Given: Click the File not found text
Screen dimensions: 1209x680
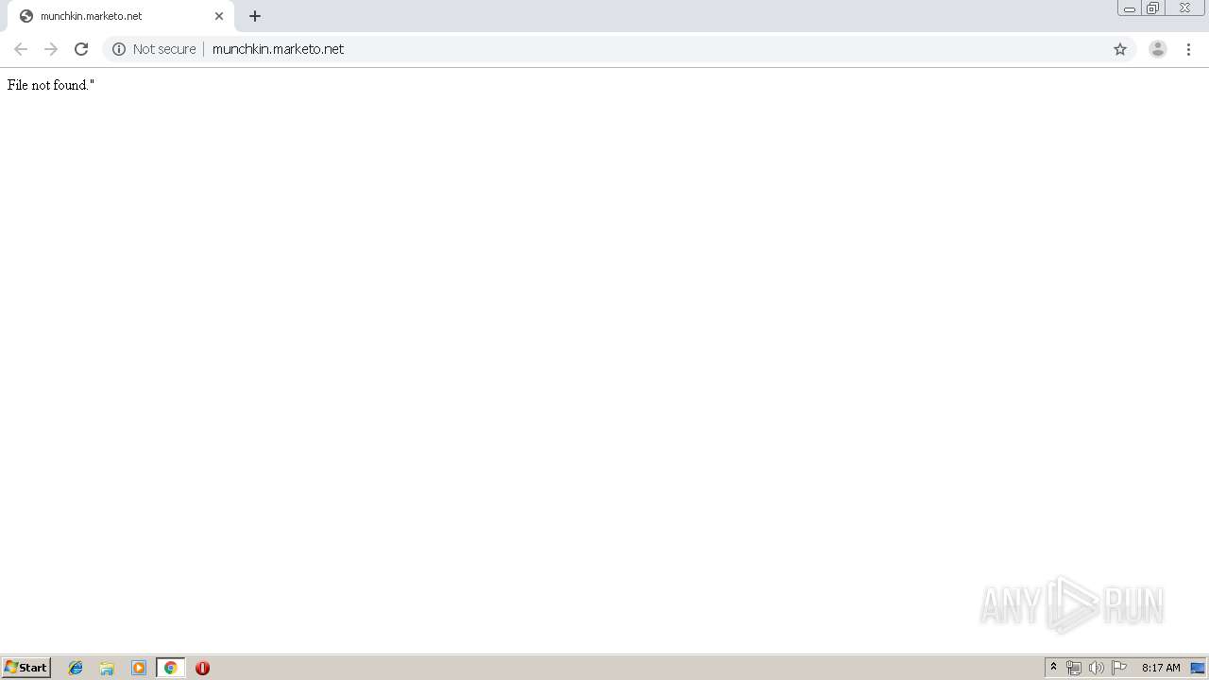Looking at the screenshot, I should [51, 85].
